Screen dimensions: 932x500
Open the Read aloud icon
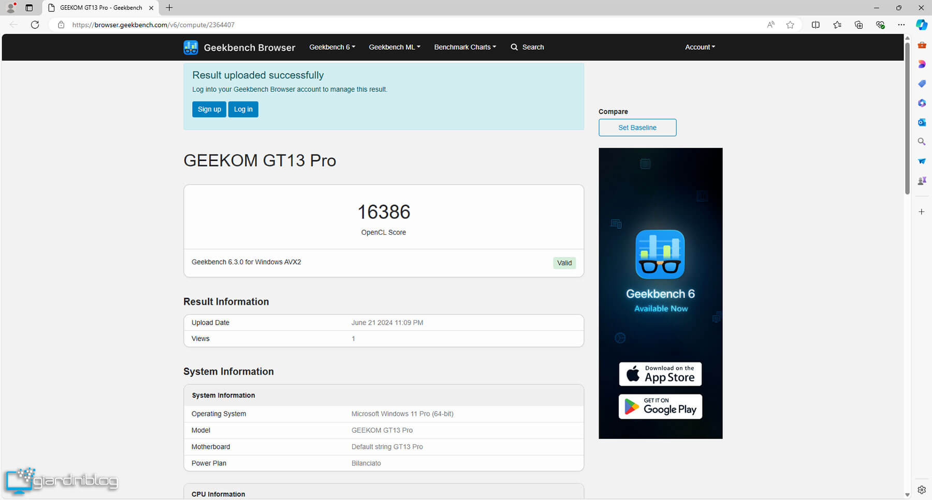coord(771,25)
